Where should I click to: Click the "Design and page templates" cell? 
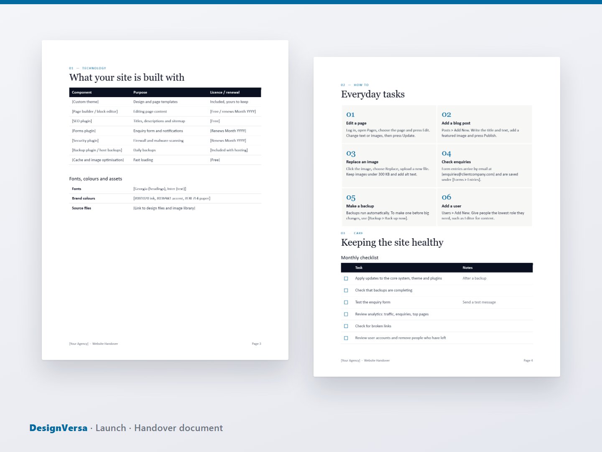(x=156, y=102)
